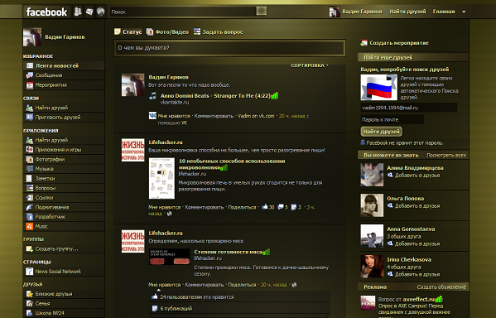The height and width of the screenshot is (318, 496).
Task: Click the comments count on microwave post
Action: [x=282, y=207]
